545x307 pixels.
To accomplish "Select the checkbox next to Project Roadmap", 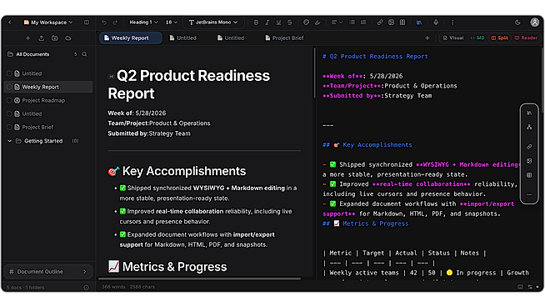I will (9, 100).
